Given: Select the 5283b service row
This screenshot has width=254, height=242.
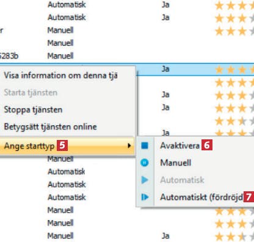Looking at the screenshot, I should tap(127, 56).
